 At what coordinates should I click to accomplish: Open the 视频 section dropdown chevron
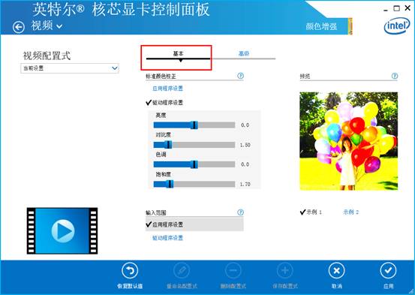click(x=59, y=26)
